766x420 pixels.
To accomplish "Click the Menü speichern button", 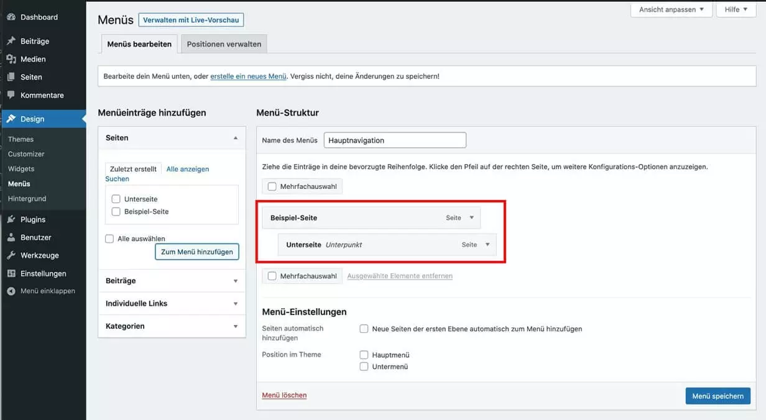I will (718, 396).
